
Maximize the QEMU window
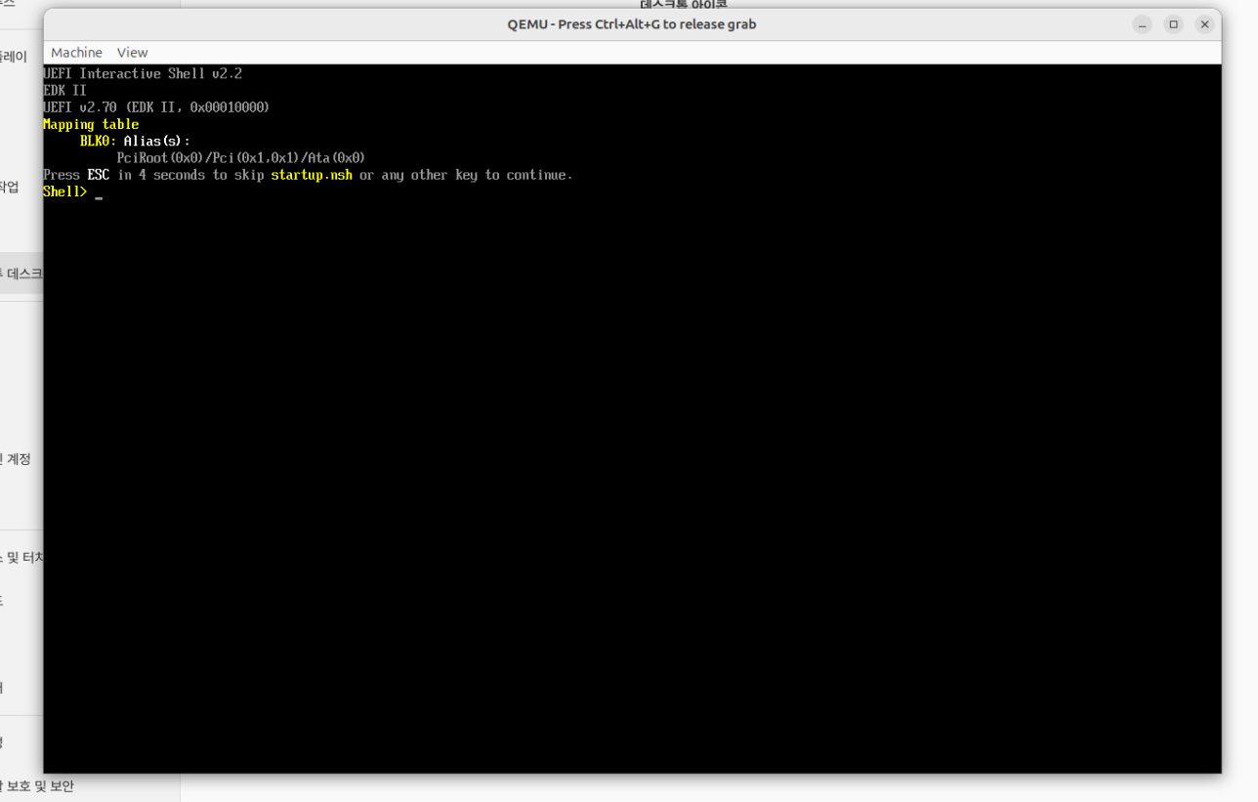tap(1173, 24)
